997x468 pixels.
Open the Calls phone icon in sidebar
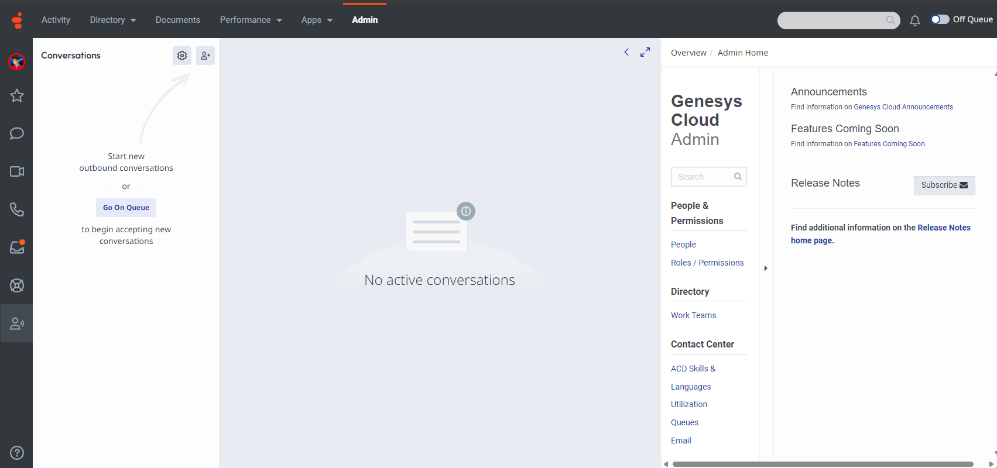coord(17,209)
